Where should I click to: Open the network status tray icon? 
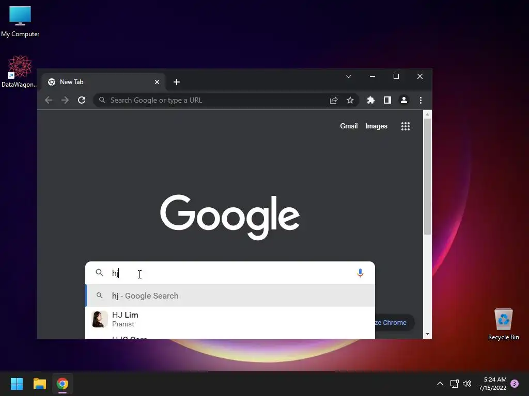[x=454, y=384]
